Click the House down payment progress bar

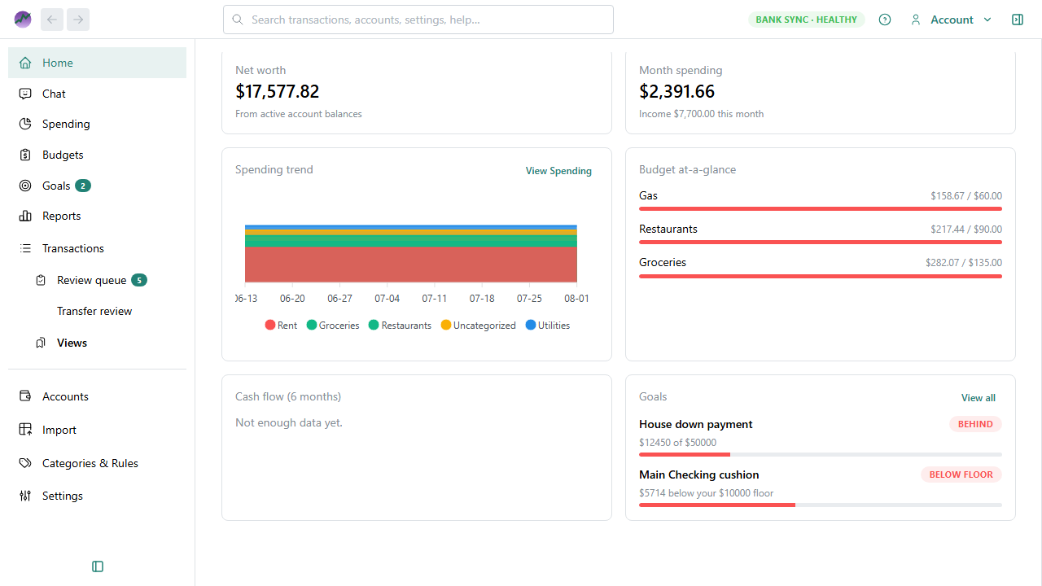pyautogui.click(x=821, y=454)
